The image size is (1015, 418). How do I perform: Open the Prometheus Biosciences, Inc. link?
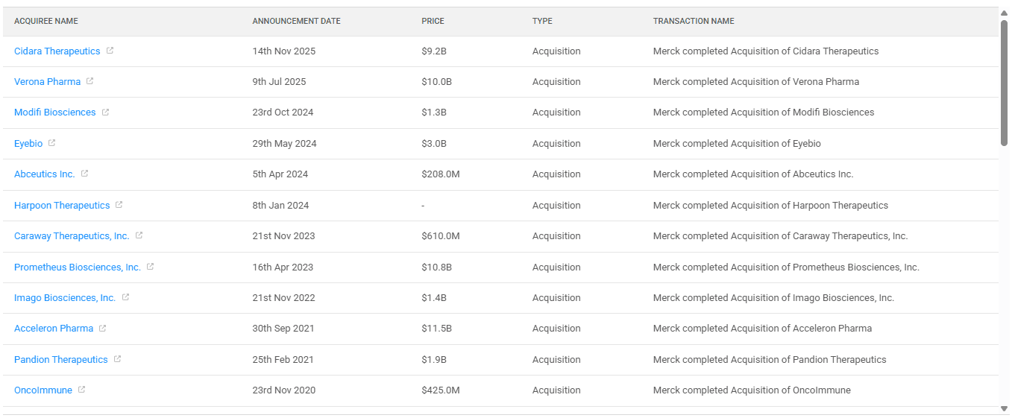(x=78, y=267)
